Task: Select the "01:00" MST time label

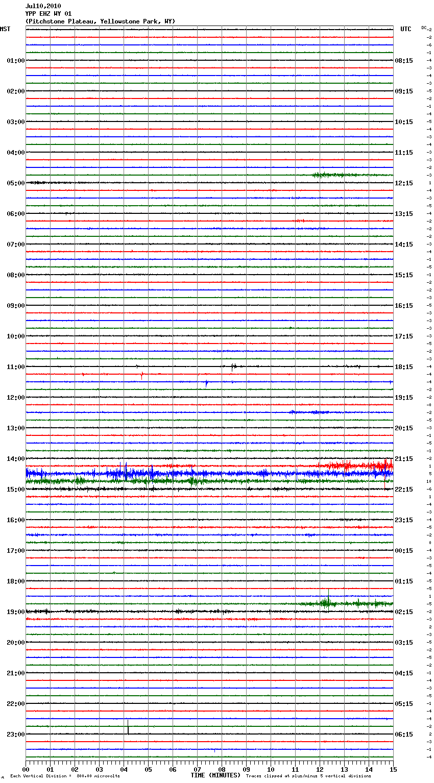Action: click(15, 61)
